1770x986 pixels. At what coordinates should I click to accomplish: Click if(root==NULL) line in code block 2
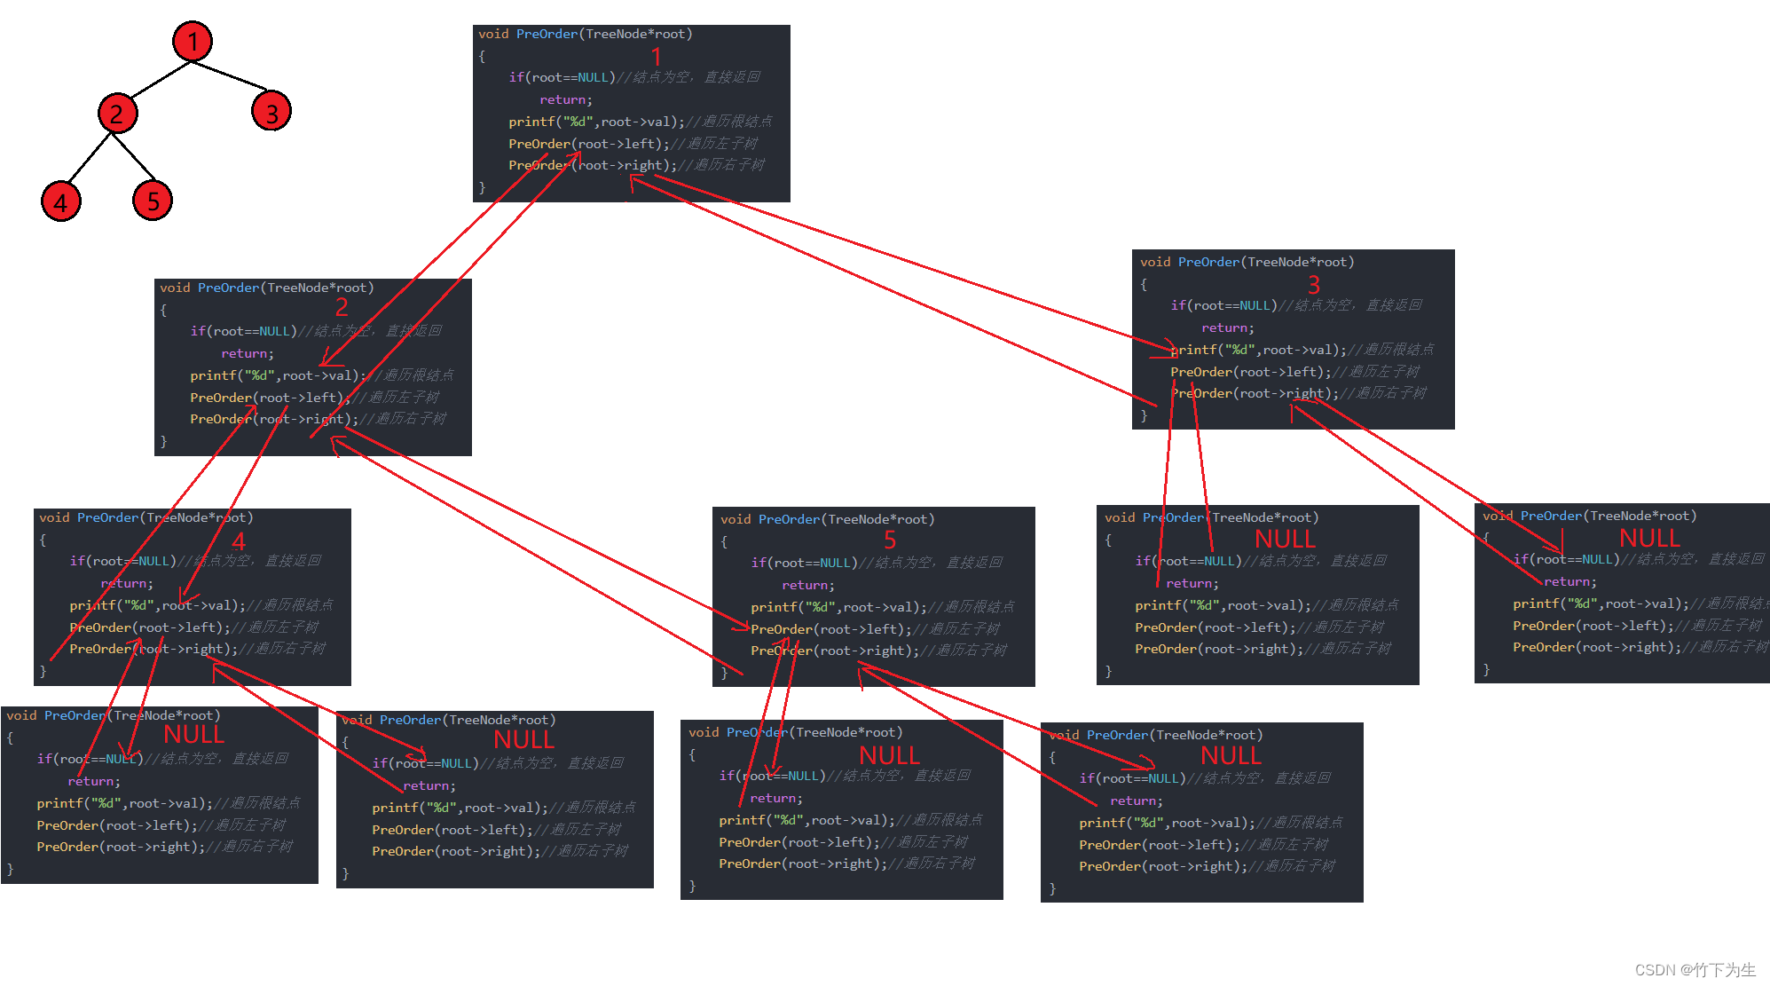[x=316, y=331]
